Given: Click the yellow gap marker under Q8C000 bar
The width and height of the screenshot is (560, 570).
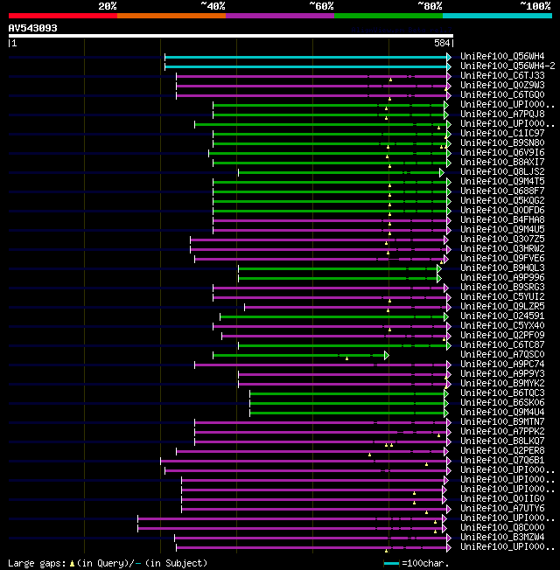Looking at the screenshot, I should coord(435,532).
